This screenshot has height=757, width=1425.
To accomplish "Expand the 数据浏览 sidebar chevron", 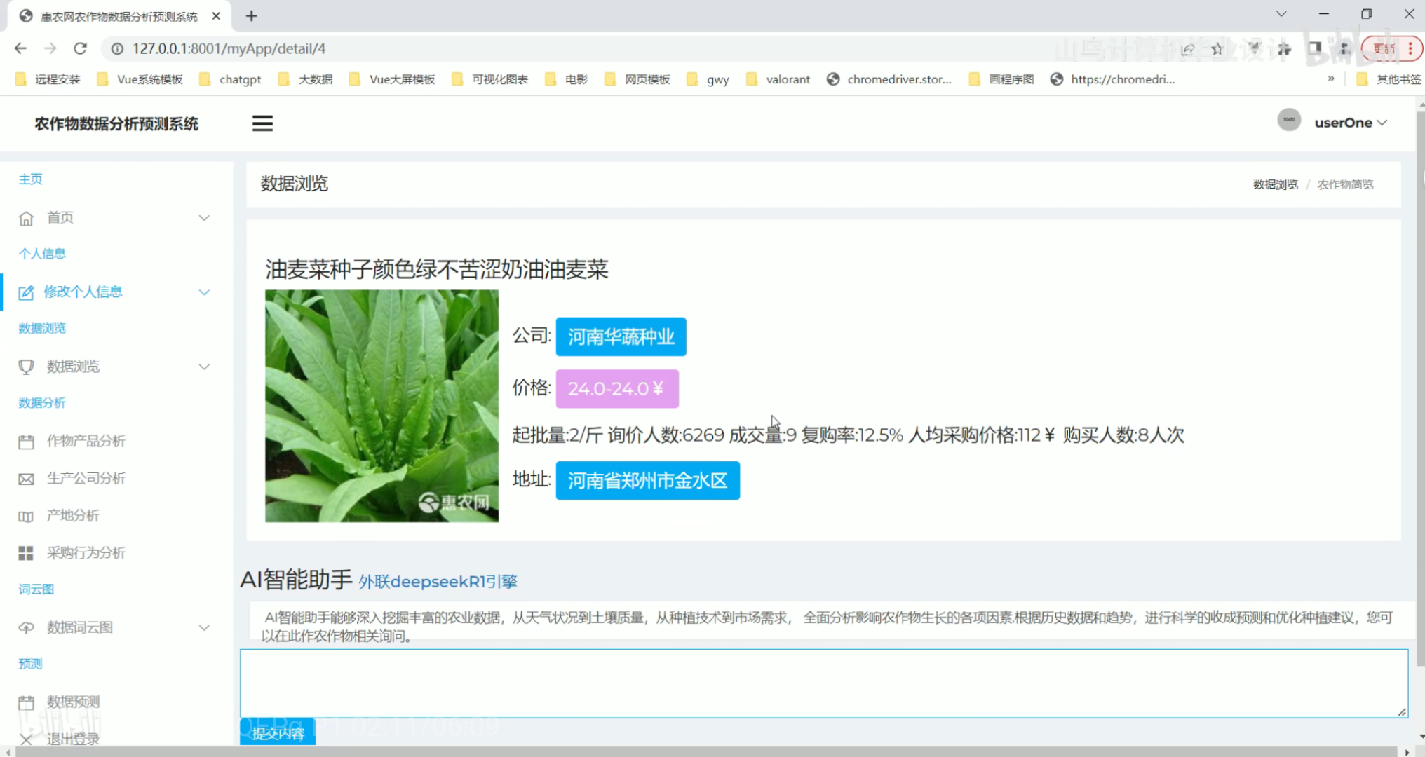I will pyautogui.click(x=204, y=367).
